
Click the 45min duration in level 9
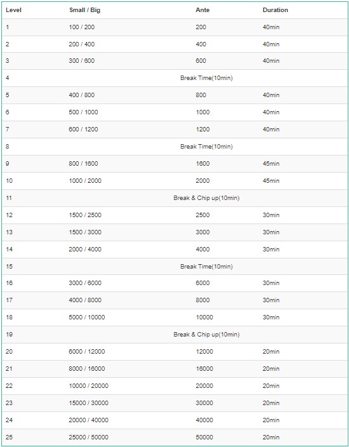(271, 164)
